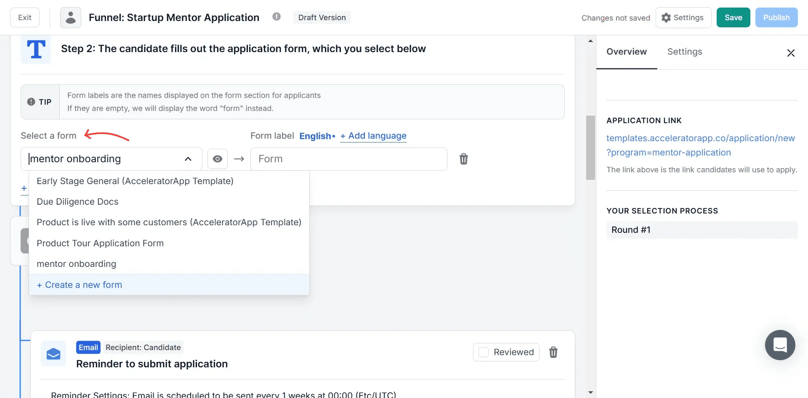Choose Due Diligence Docs from list
The image size is (808, 398).
(x=77, y=202)
